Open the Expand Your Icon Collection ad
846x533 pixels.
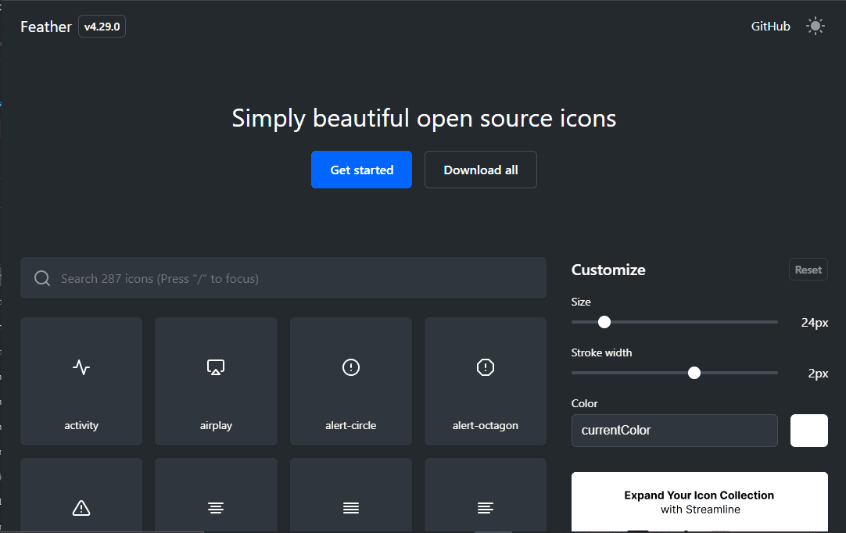(699, 502)
